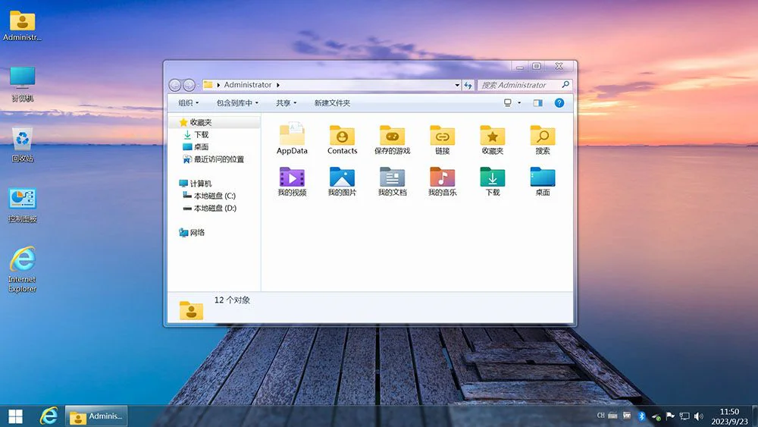Open the 控制面板 desktop icon
This screenshot has width=758, height=427.
22,206
